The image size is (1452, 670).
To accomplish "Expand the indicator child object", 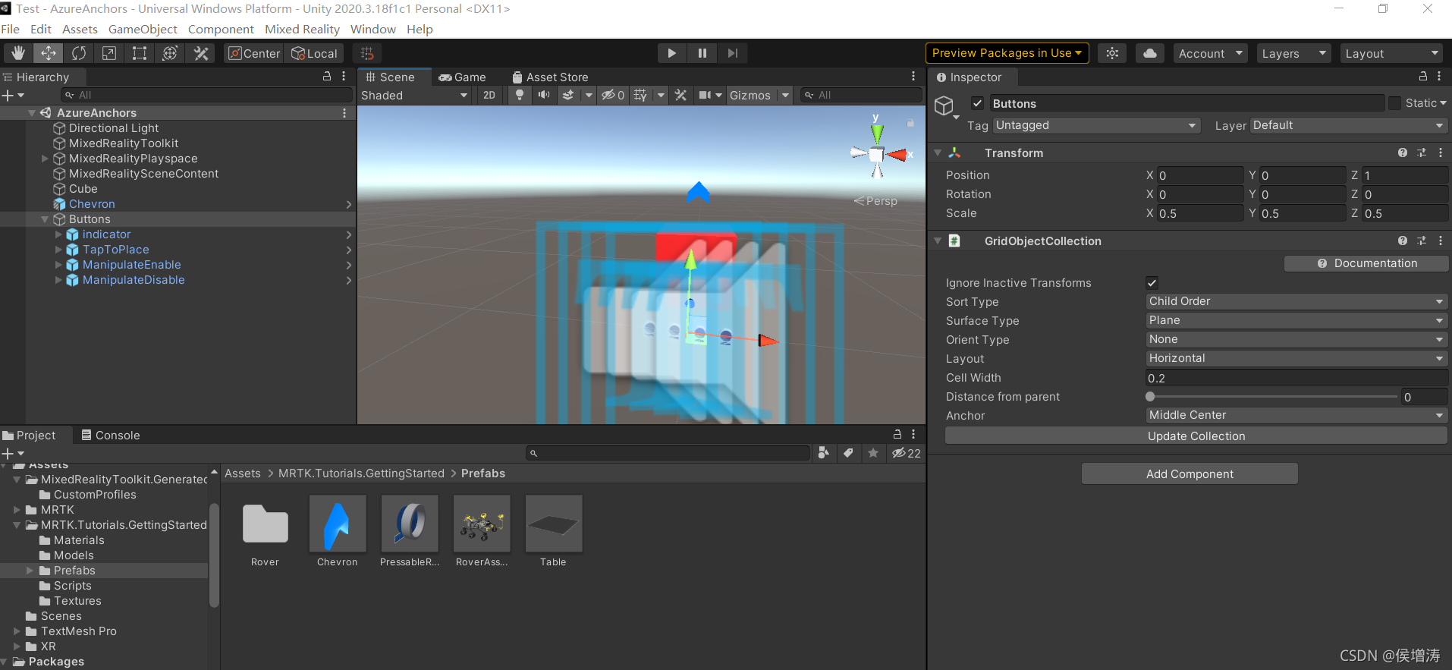I will [x=58, y=234].
